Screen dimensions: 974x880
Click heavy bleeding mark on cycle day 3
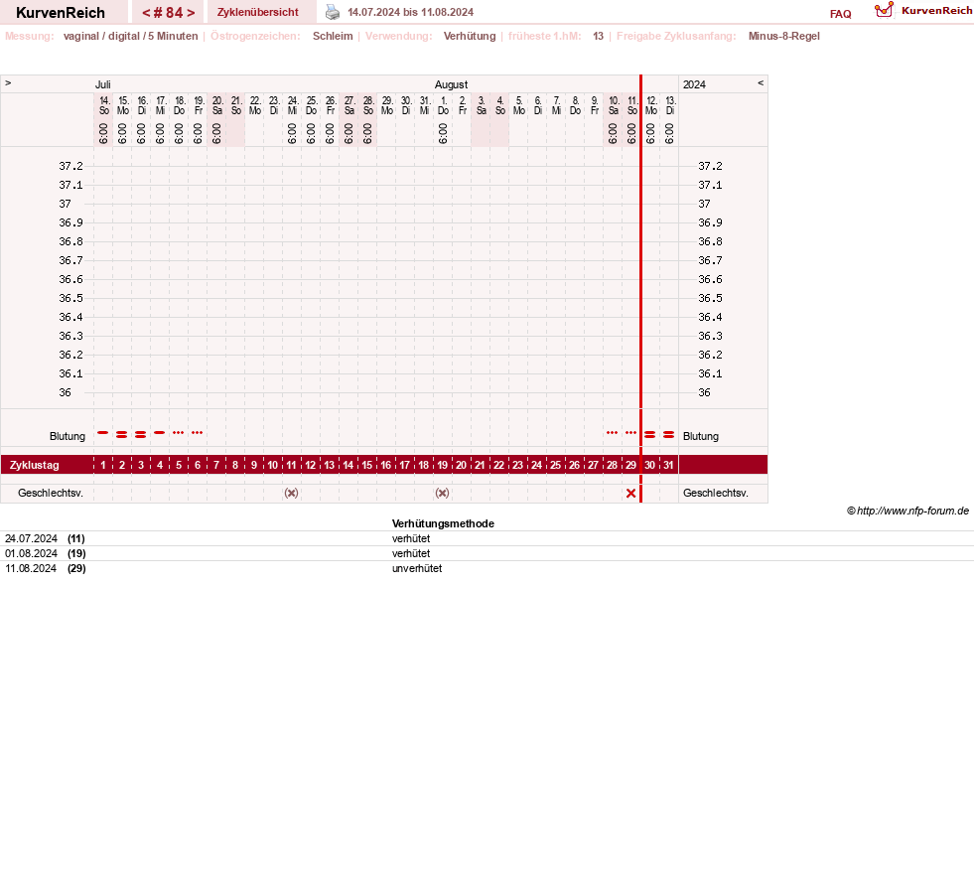[140, 434]
